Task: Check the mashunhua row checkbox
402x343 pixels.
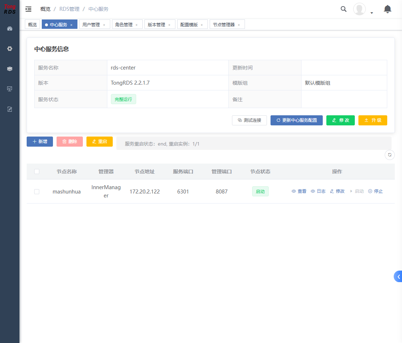Action: pyautogui.click(x=37, y=192)
